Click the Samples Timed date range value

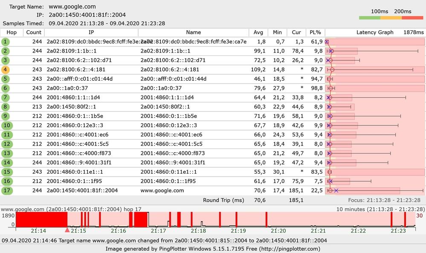tap(107, 23)
